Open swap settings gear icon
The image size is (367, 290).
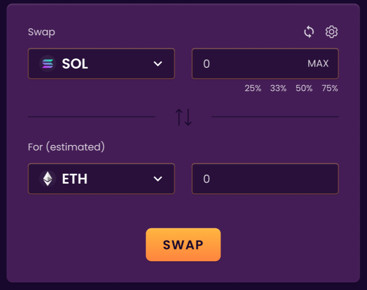click(x=331, y=32)
